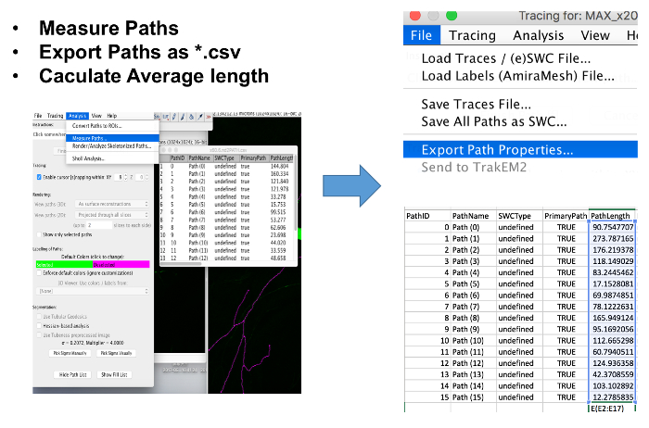Check Use Tubular Geodesics option
Screen dimensions: 649x428
(39, 316)
